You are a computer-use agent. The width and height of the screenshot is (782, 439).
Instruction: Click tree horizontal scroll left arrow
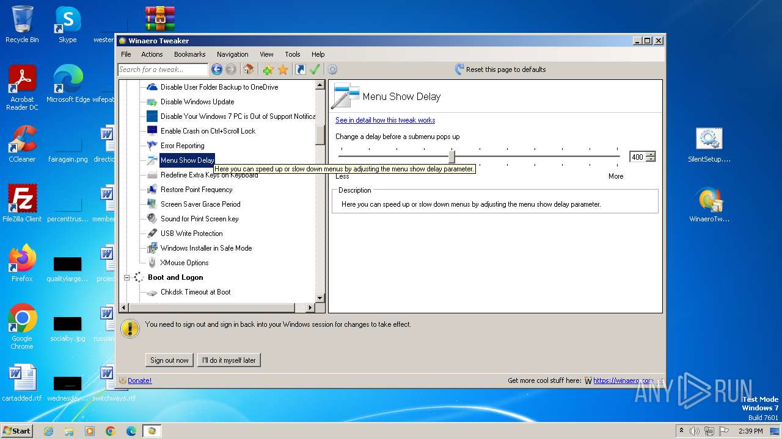(x=123, y=308)
